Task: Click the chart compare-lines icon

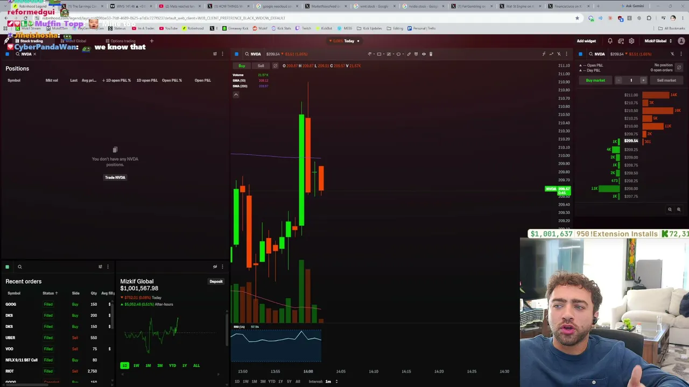Action: coord(551,54)
